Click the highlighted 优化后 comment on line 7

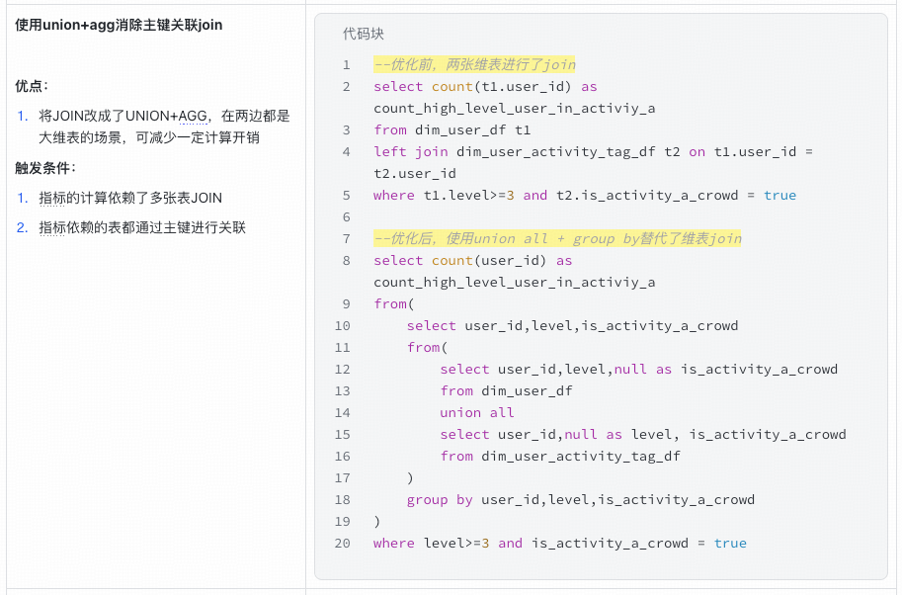[x=557, y=239]
